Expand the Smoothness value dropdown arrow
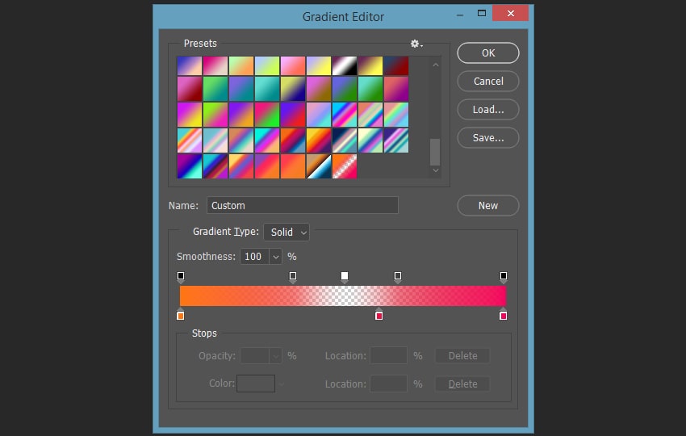Screen dimensions: 686x436 275,257
